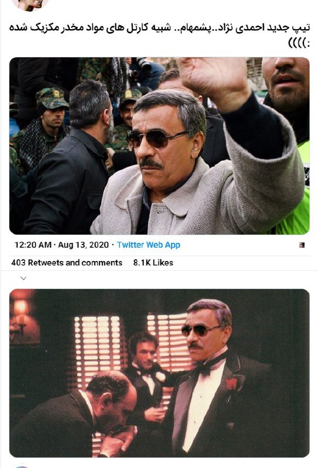This screenshot has height=468, width=318.
Task: Click the wall lamp in the second image
Action: [22, 316]
